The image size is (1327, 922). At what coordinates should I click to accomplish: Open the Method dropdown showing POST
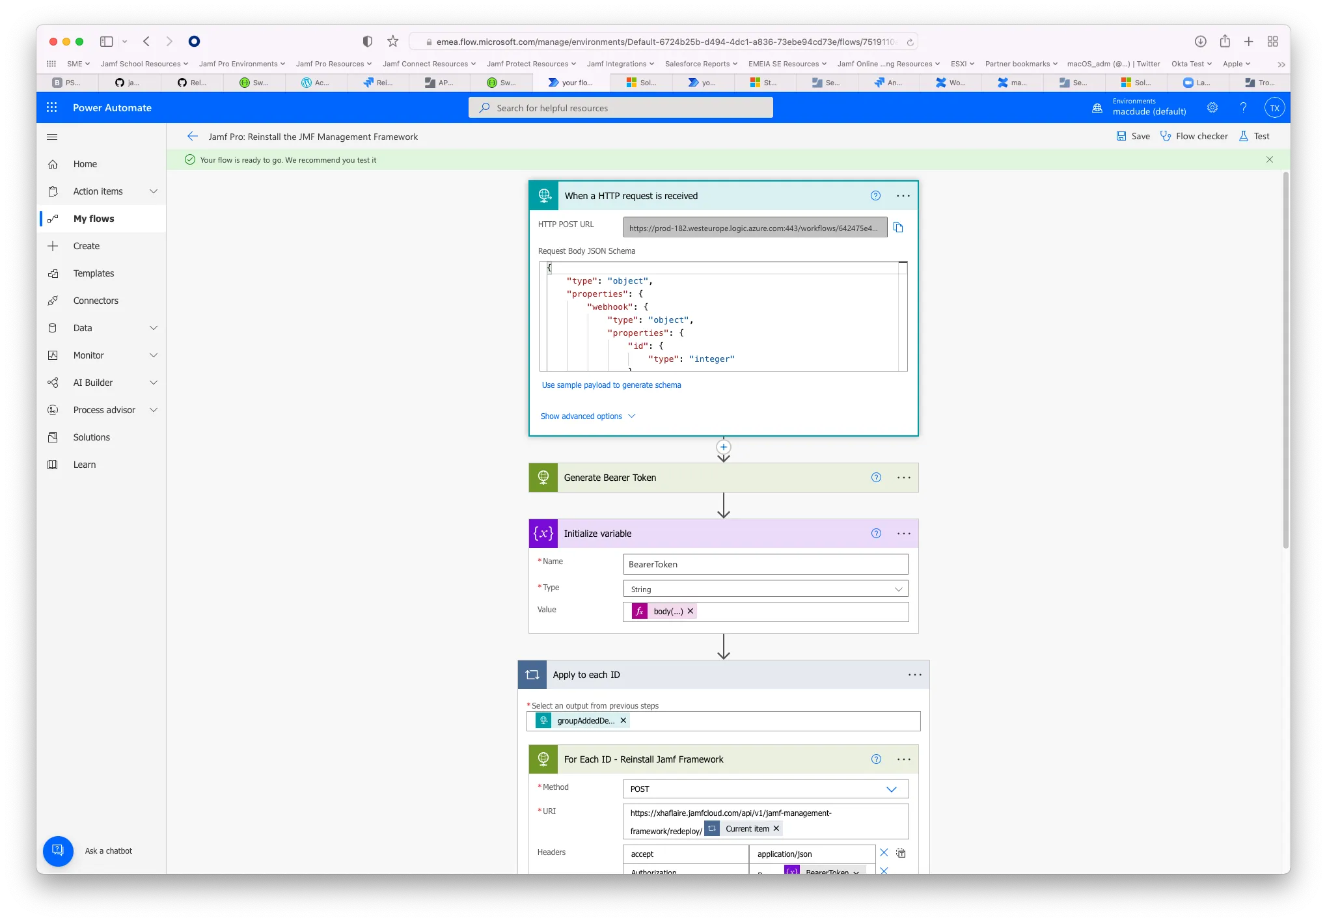click(x=765, y=789)
